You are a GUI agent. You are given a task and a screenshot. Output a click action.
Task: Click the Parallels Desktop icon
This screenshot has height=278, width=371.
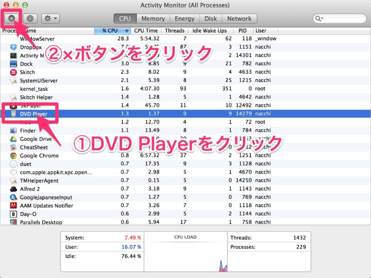point(13,222)
